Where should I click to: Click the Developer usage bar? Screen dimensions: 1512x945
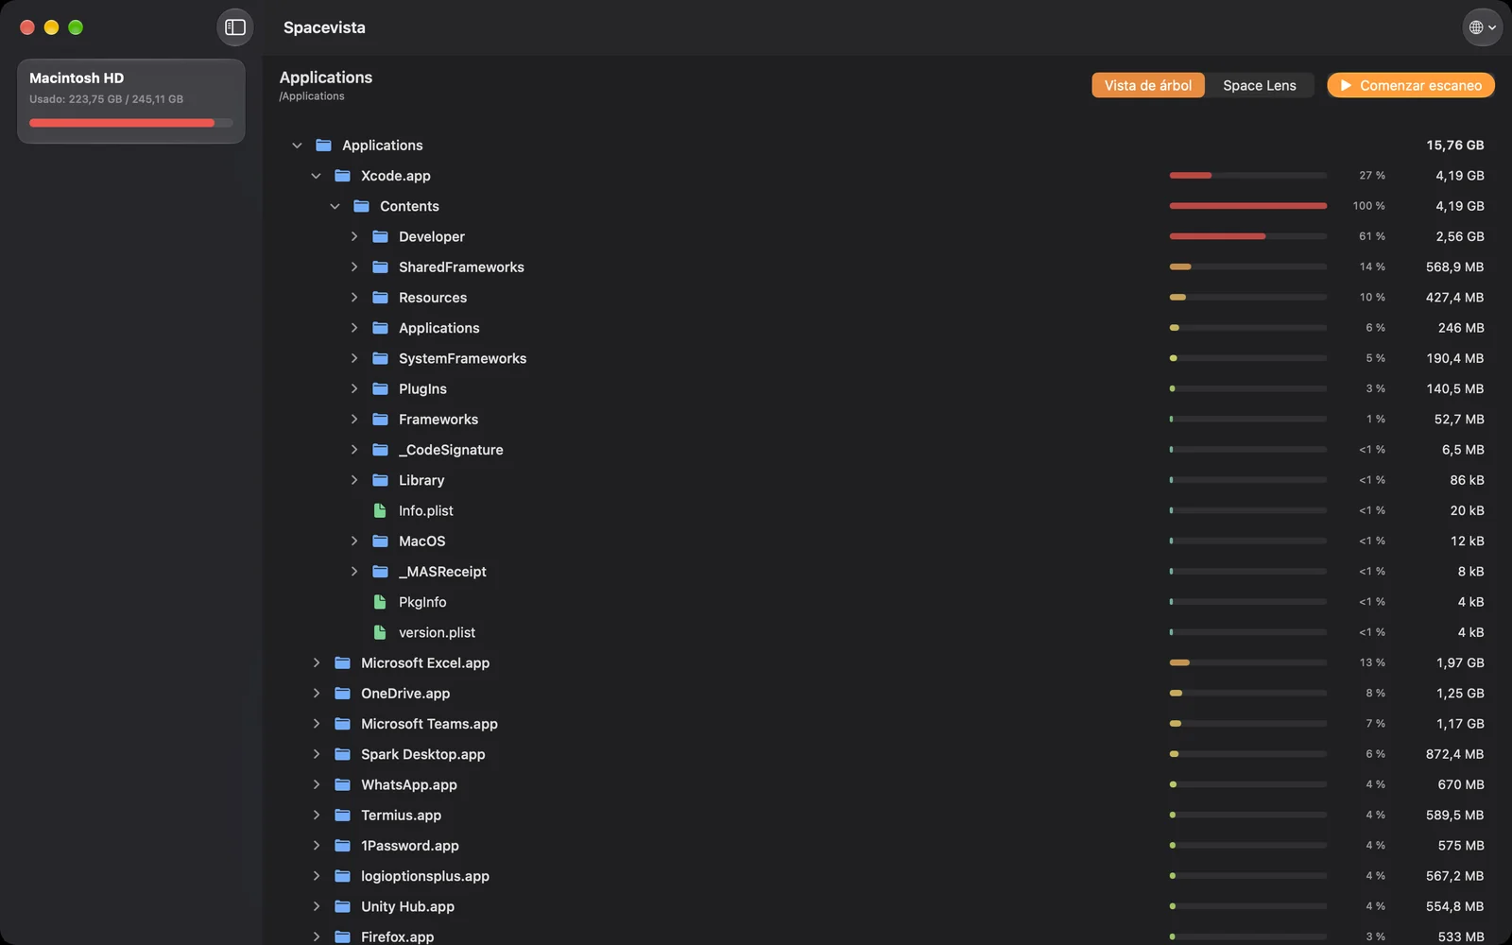[1247, 236]
